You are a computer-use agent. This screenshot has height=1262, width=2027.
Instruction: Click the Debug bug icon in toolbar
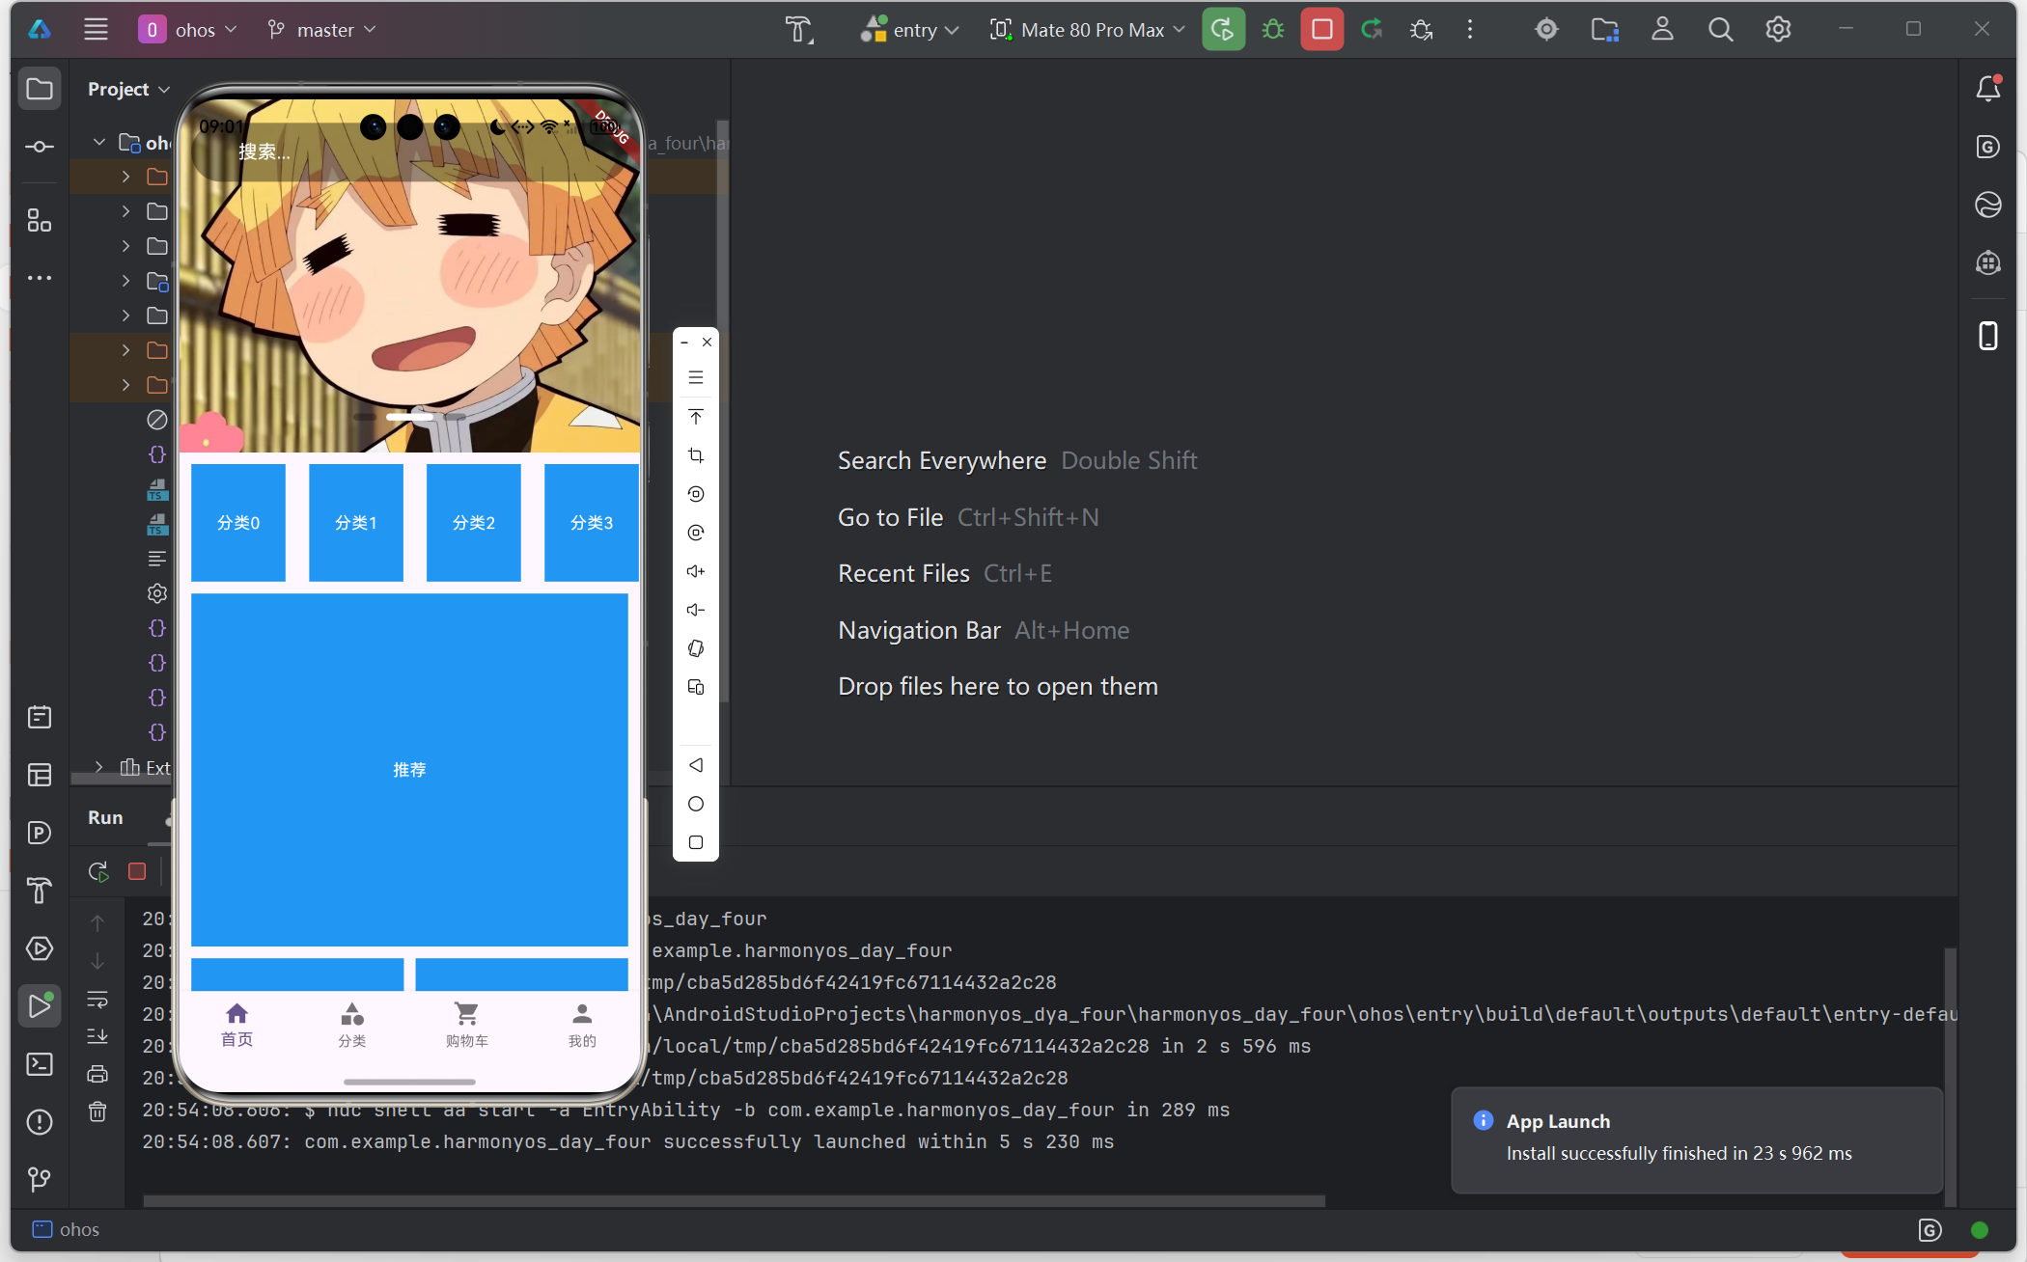point(1273,30)
